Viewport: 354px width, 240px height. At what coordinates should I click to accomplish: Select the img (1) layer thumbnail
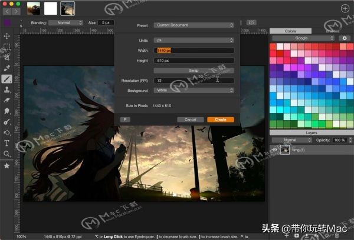pos(285,150)
